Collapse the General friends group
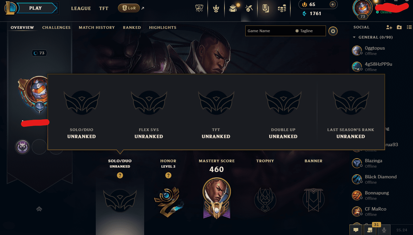 tap(354, 37)
